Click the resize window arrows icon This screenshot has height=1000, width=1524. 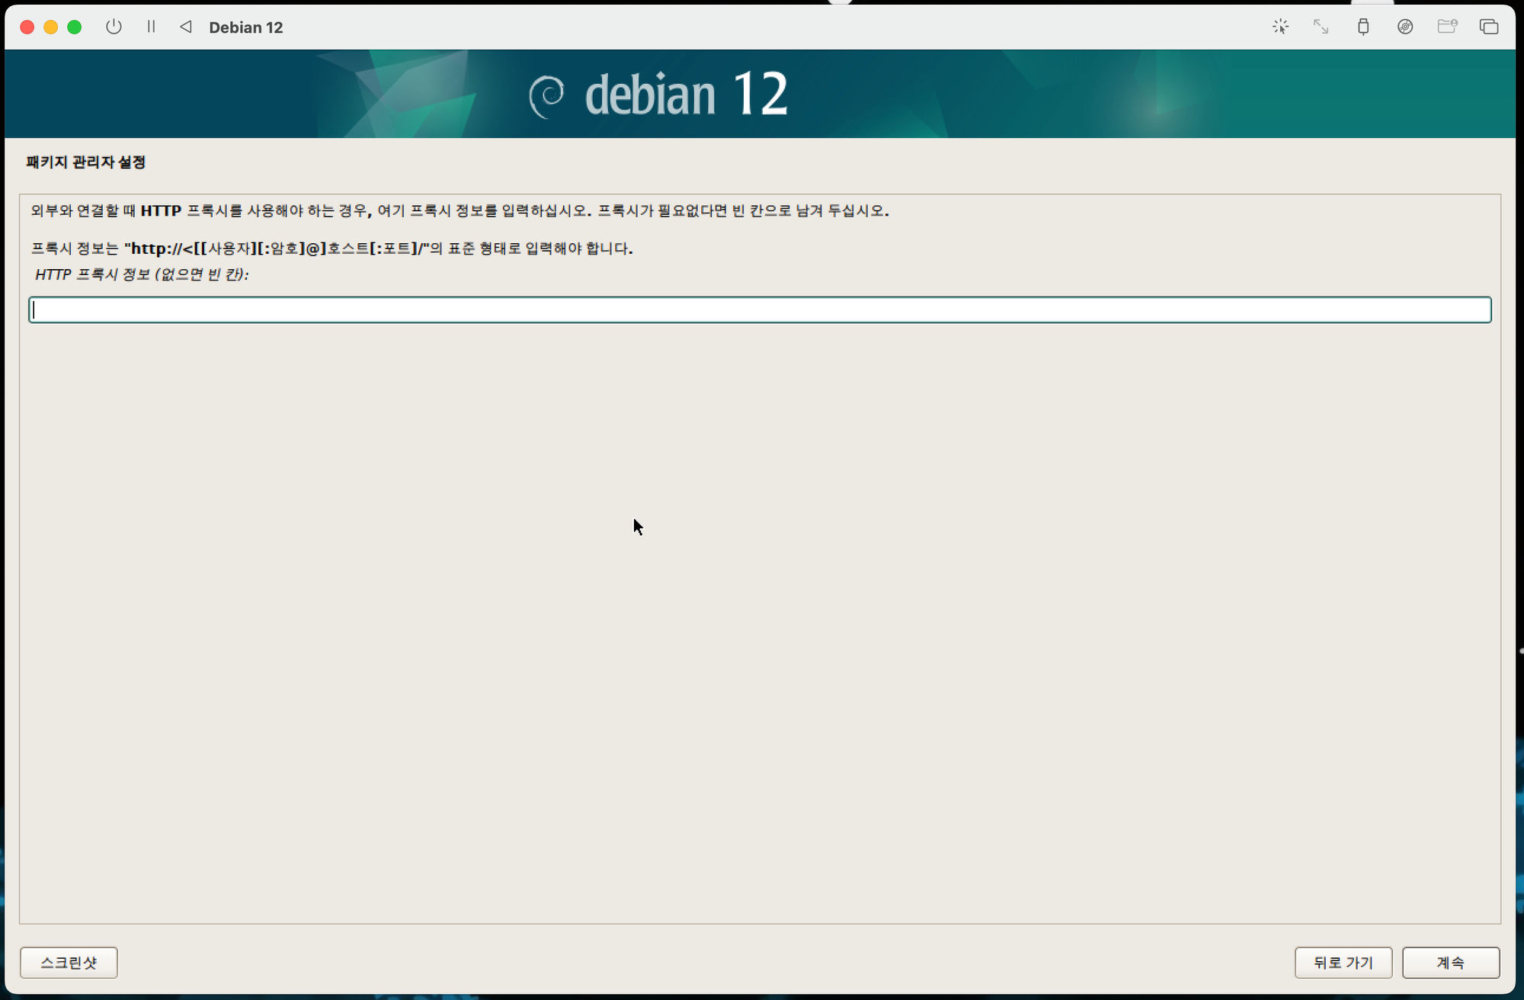tap(1321, 27)
